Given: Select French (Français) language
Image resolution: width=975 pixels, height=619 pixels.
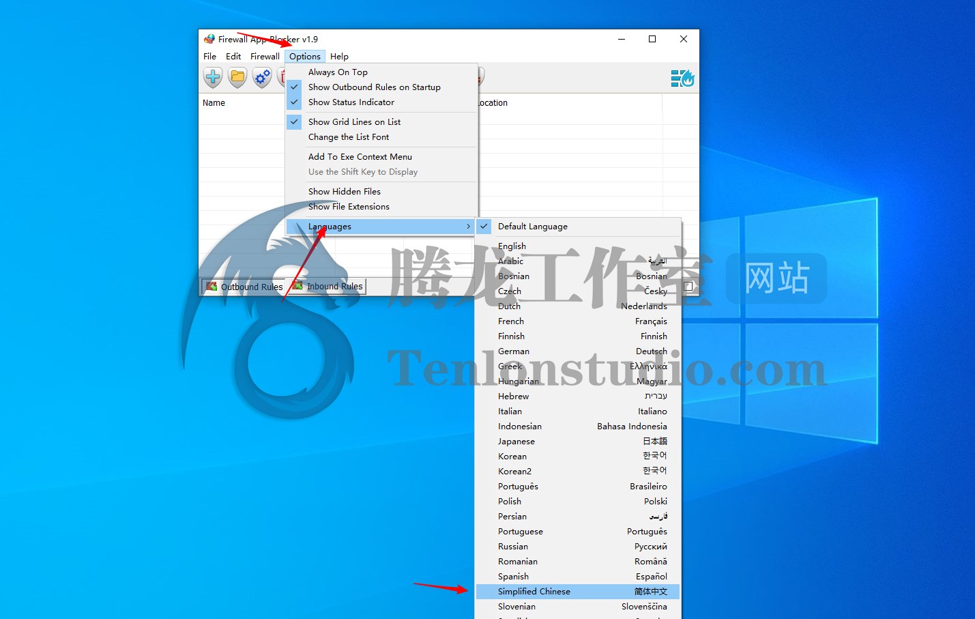Looking at the screenshot, I should coord(578,321).
